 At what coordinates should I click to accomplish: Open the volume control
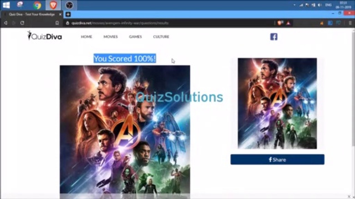pyautogui.click(x=320, y=5)
